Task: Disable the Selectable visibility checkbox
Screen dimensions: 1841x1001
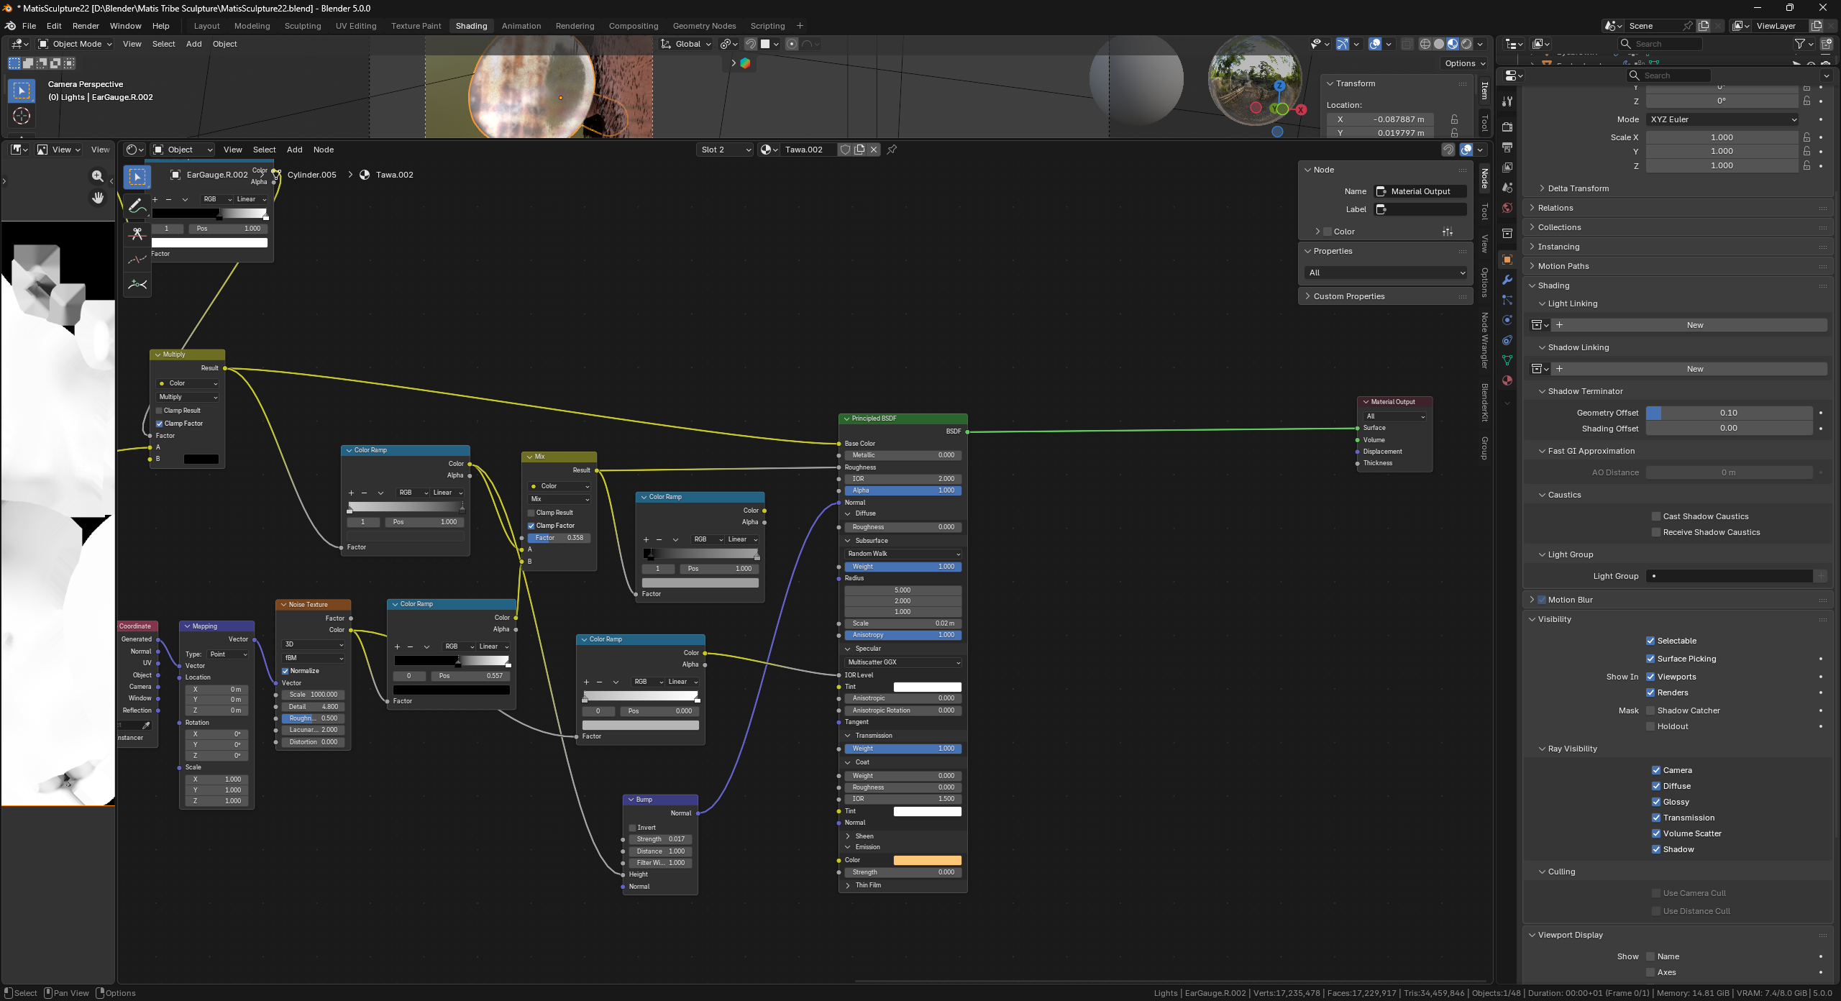Action: click(1650, 641)
